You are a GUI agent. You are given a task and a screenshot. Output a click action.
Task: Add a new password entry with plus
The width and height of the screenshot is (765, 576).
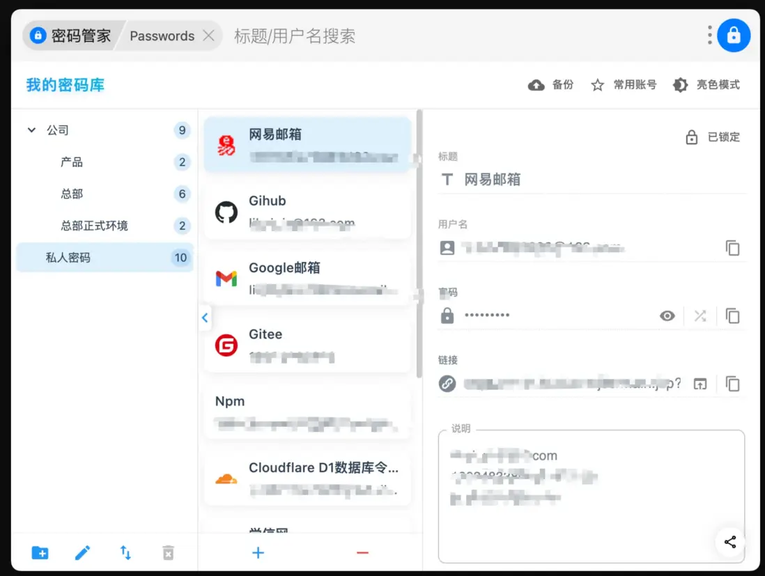click(258, 552)
